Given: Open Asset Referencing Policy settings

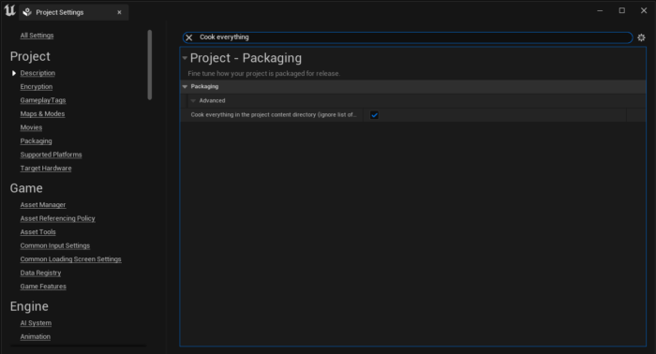Looking at the screenshot, I should [x=58, y=218].
